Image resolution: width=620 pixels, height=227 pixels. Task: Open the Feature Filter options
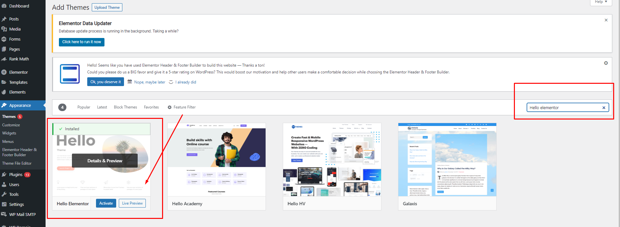click(182, 107)
